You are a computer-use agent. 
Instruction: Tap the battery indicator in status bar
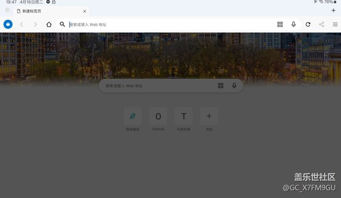coord(331,2)
